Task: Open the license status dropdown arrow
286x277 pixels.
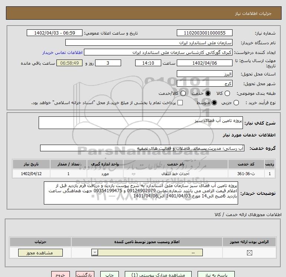Action: coord(95,253)
